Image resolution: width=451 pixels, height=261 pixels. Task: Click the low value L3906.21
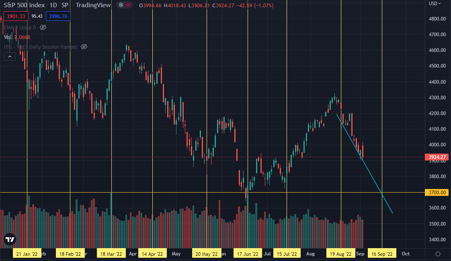tap(199, 6)
